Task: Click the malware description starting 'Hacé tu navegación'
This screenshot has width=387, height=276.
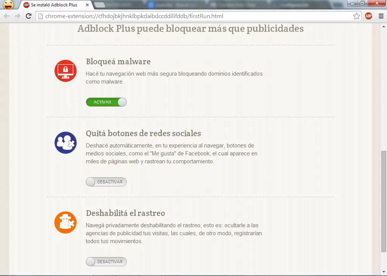Action: pos(174,78)
